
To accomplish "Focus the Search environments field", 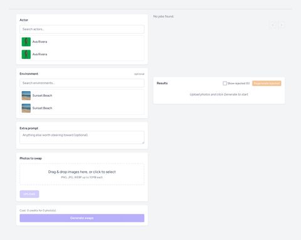I will click(82, 83).
